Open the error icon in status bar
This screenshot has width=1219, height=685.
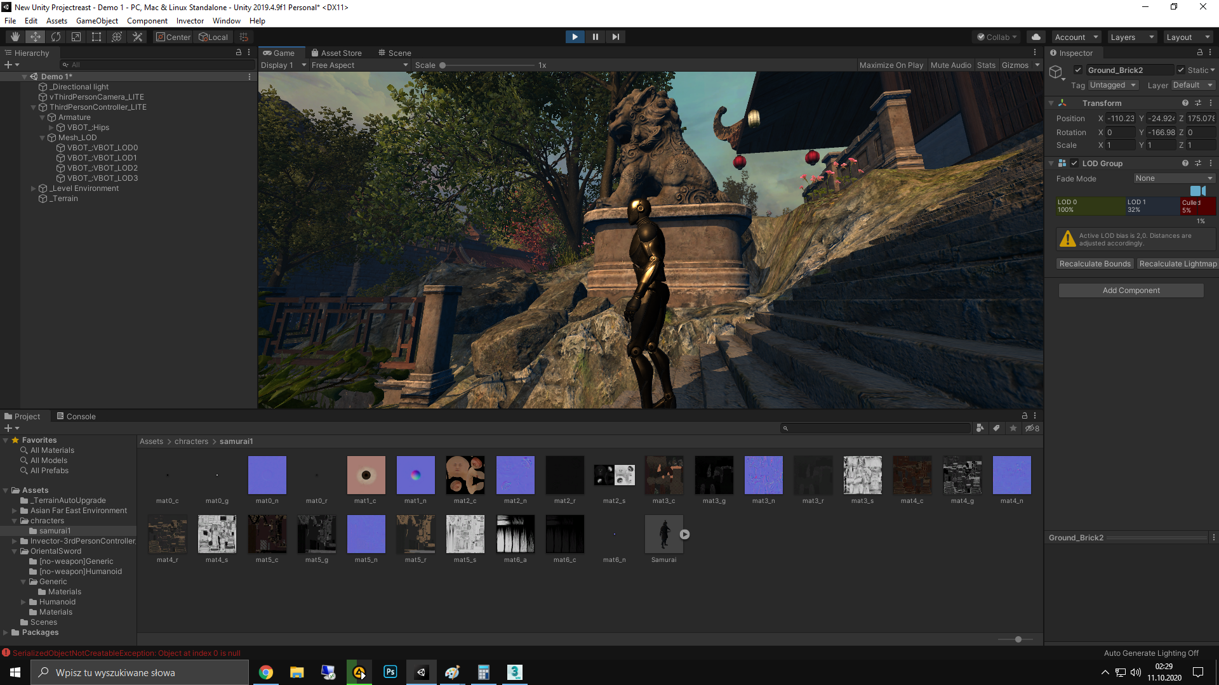coord(6,653)
